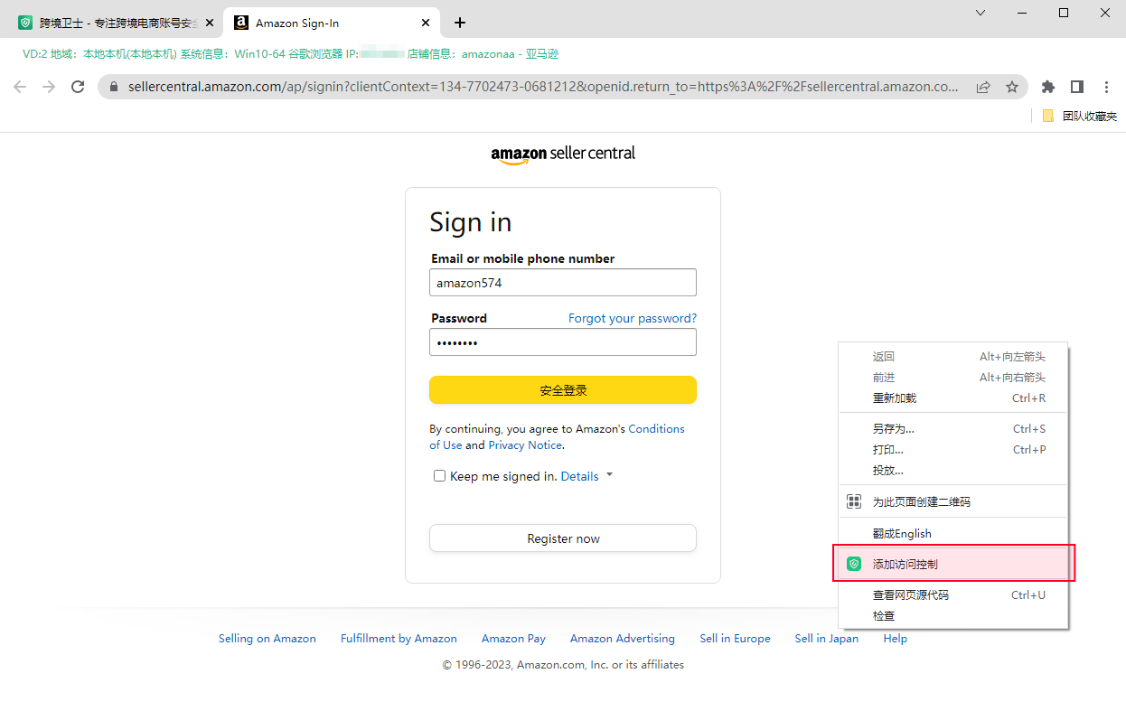The height and width of the screenshot is (711, 1126).
Task: Open the extensions puzzle icon
Action: (x=1048, y=87)
